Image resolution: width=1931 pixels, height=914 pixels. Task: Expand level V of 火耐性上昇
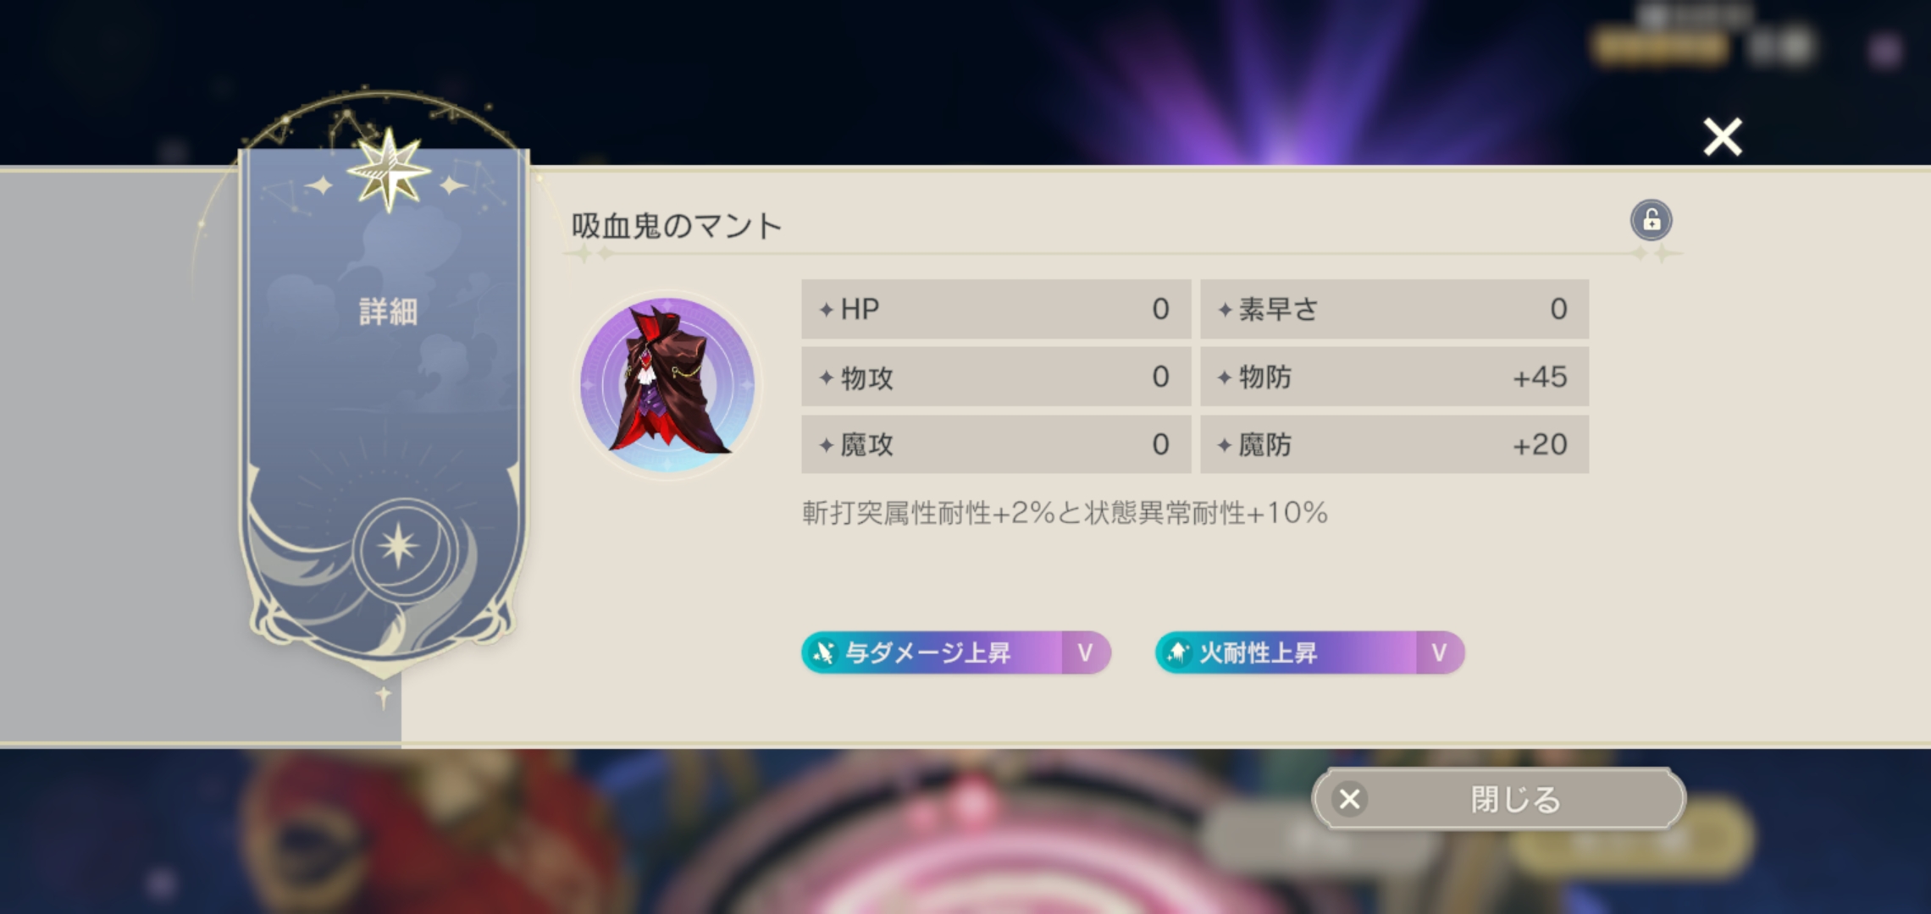tap(1439, 652)
